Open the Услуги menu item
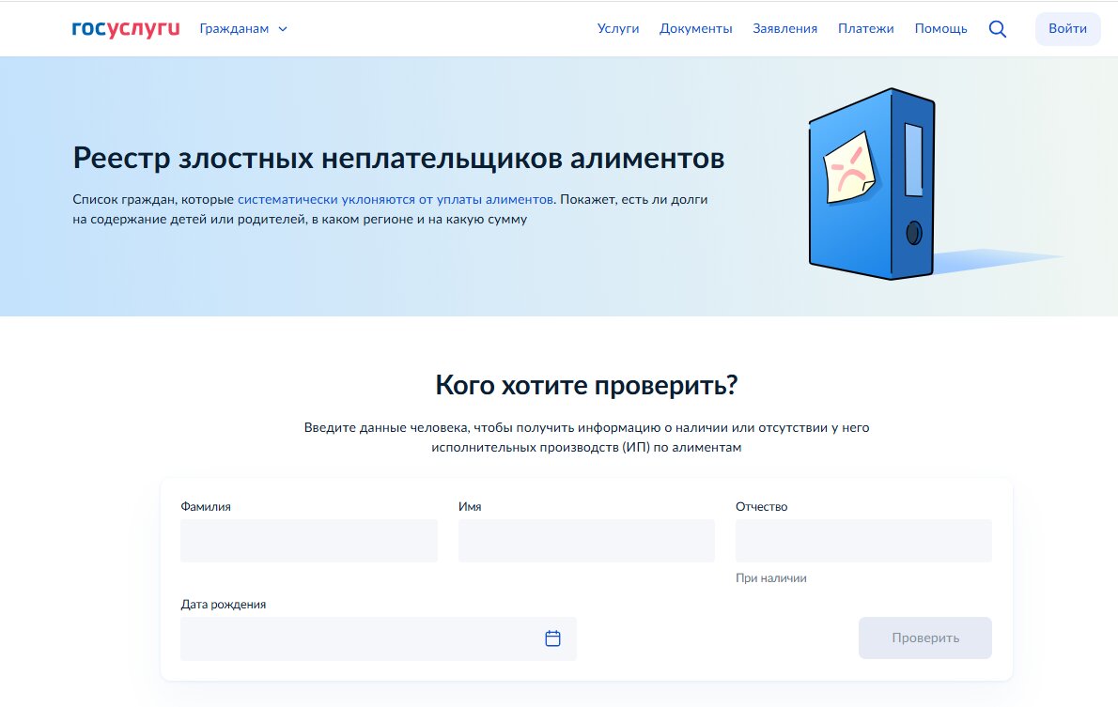The height and width of the screenshot is (707, 1118). 617,29
